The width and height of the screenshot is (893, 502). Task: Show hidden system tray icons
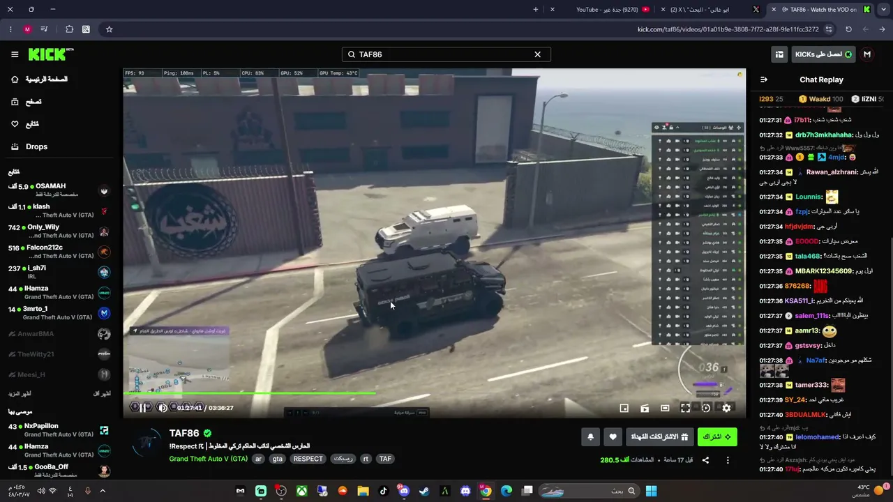pos(103,491)
